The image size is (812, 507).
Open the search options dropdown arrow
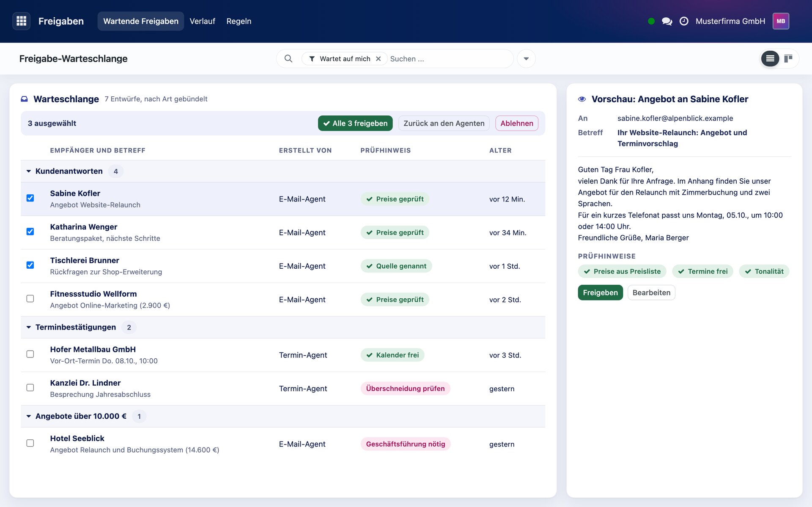526,59
